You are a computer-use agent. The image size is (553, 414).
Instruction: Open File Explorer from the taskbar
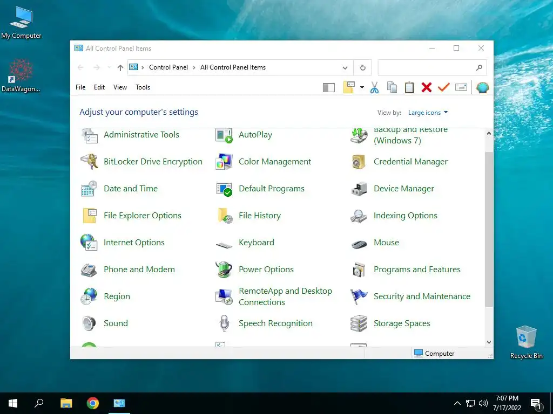point(66,403)
